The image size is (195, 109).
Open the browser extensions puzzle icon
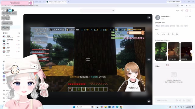point(182,5)
